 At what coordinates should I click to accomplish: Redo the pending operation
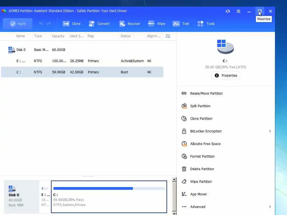(x=48, y=24)
